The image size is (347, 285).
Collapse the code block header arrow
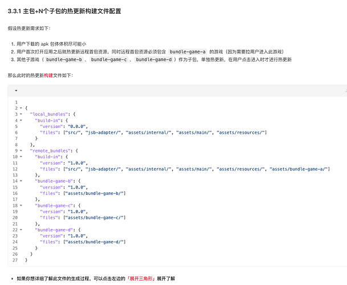click(16, 90)
